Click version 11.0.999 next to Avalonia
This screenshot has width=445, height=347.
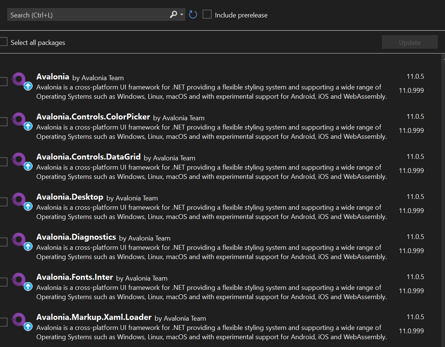[x=411, y=90]
